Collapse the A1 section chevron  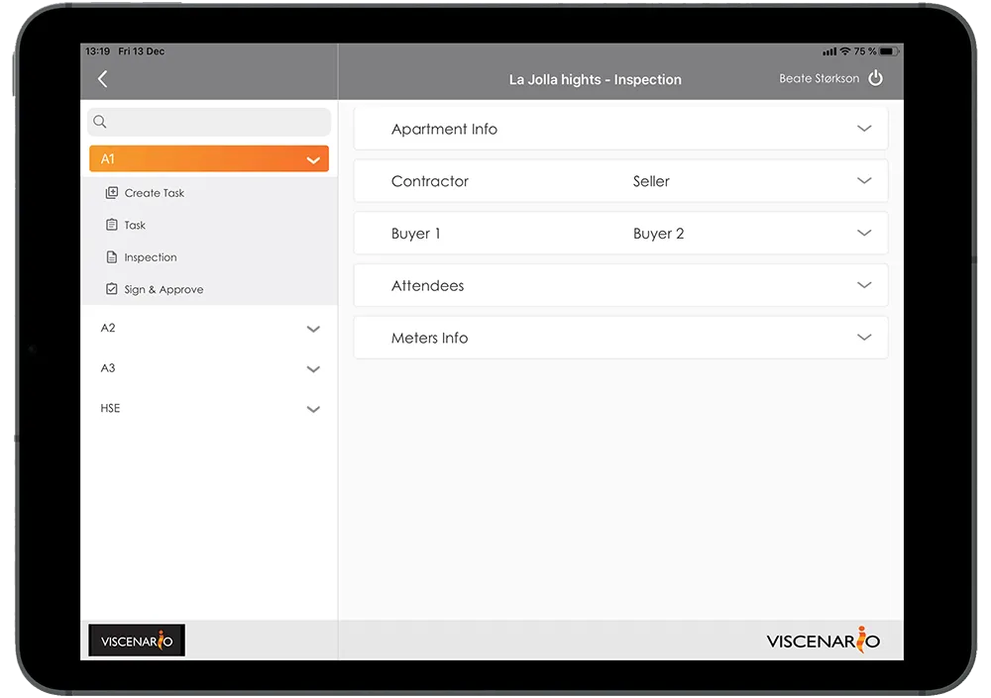313,159
